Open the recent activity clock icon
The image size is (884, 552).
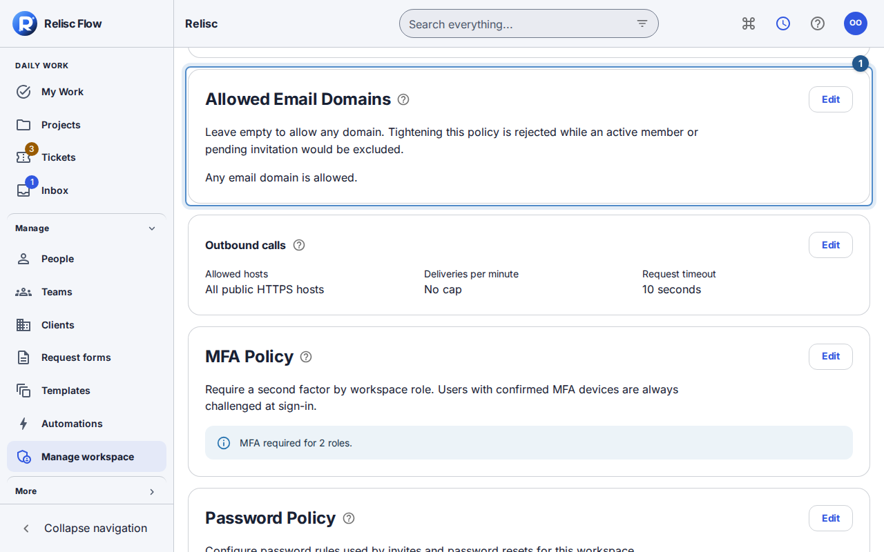(x=783, y=23)
